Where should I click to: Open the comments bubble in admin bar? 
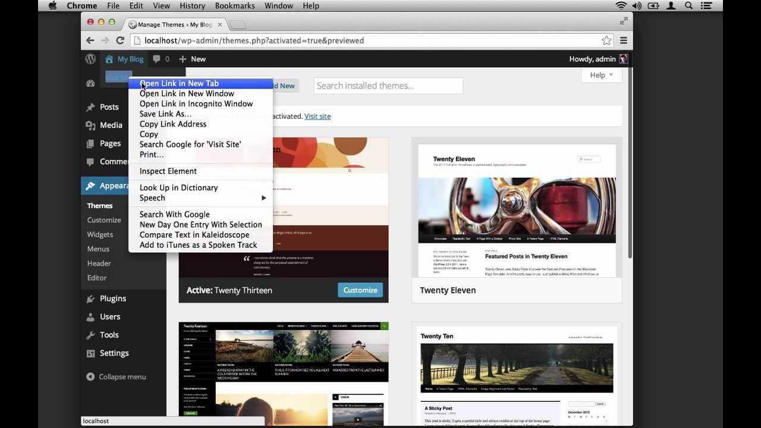(156, 59)
